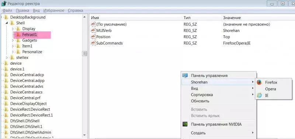Click the Position value ab icon
Screen dimensions: 295x139
(x=93, y=37)
